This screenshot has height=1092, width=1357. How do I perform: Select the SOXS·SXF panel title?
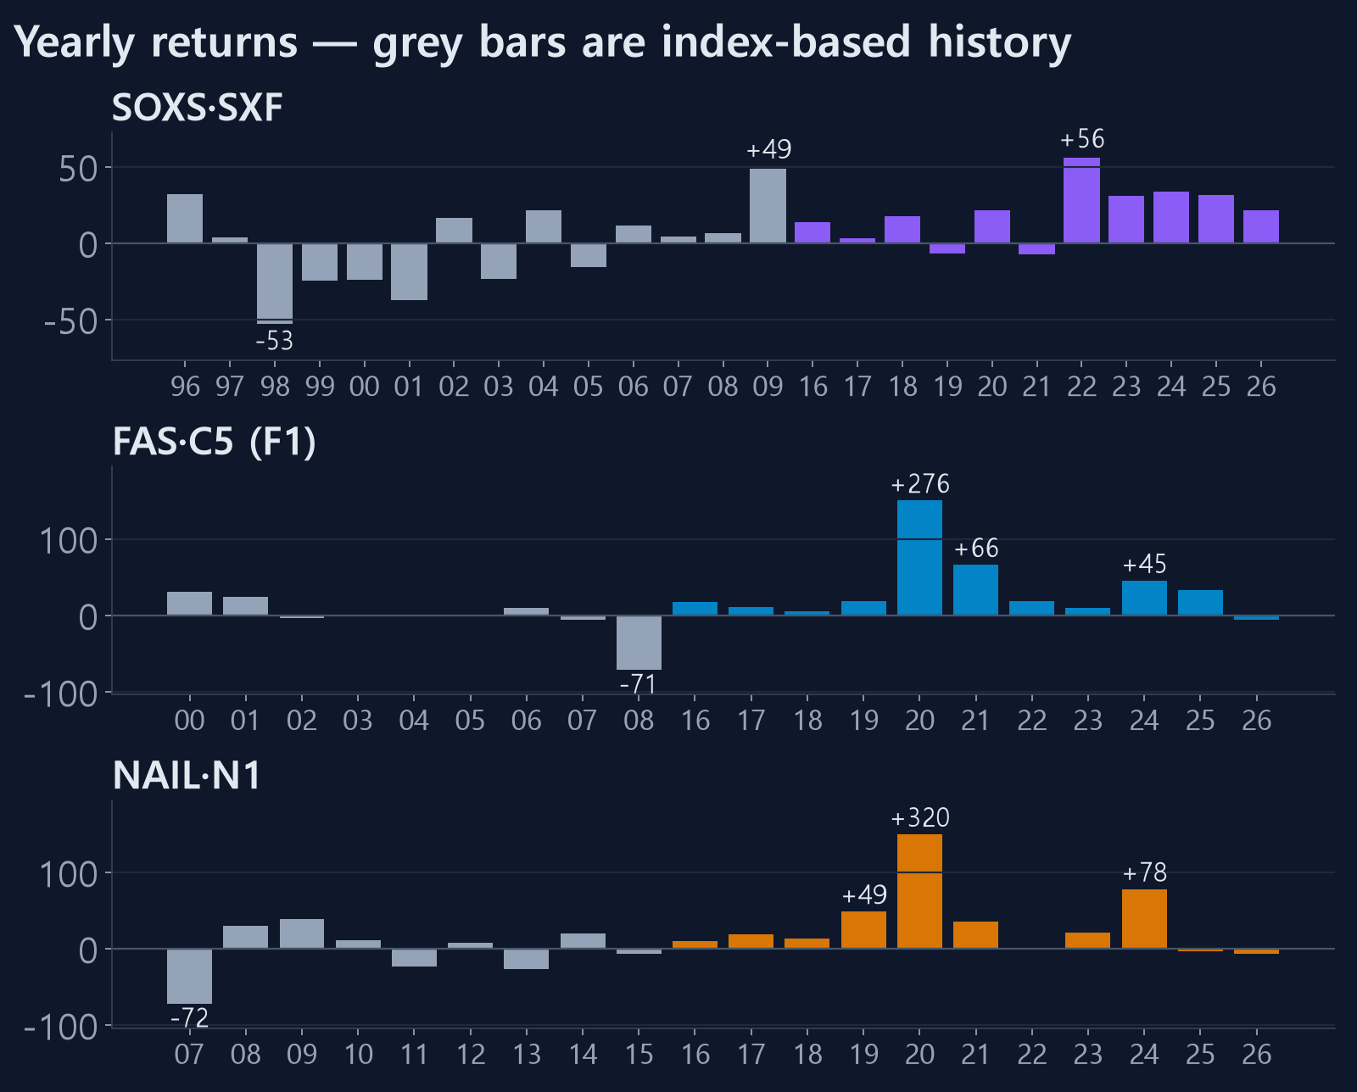tap(197, 108)
